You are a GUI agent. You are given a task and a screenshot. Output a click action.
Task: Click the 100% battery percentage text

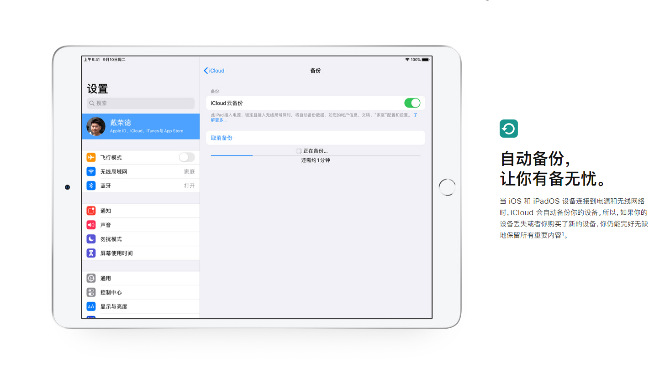pyautogui.click(x=416, y=60)
